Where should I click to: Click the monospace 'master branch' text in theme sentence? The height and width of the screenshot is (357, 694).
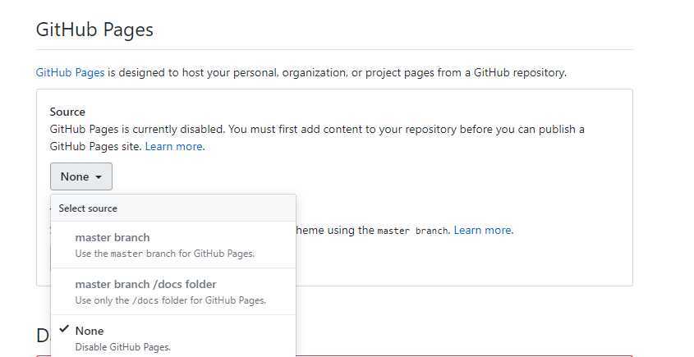pos(412,231)
